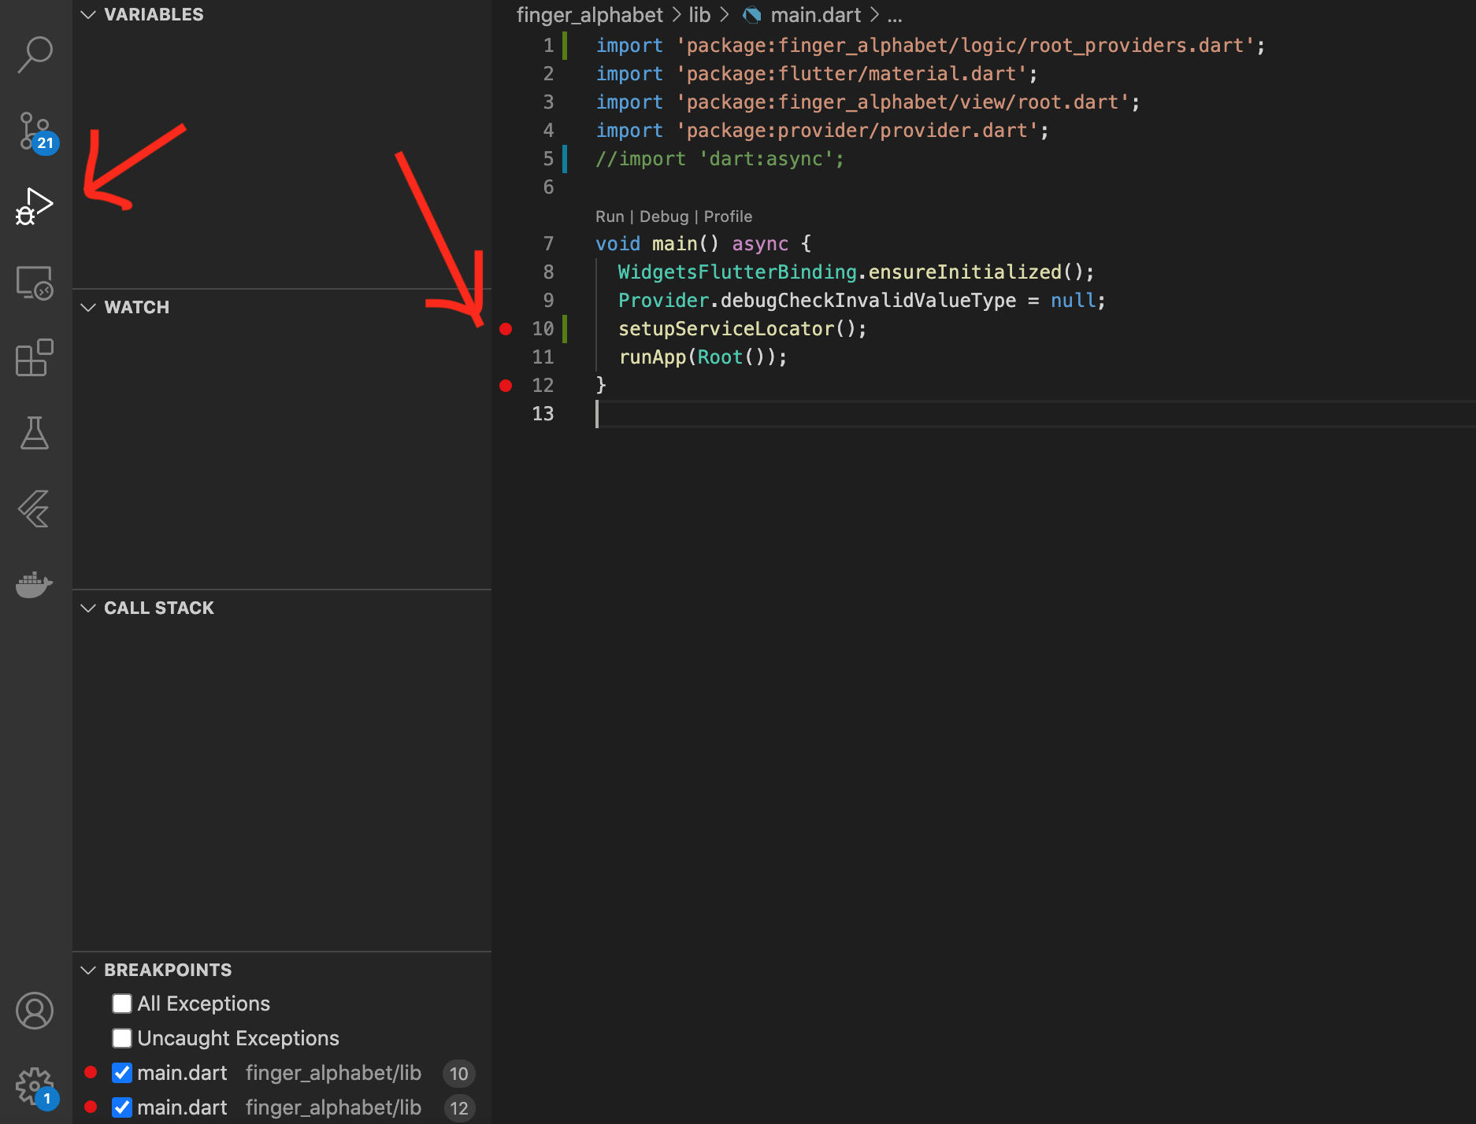This screenshot has width=1476, height=1124.
Task: Click the breakpoint dot on line 12
Action: [506, 386]
